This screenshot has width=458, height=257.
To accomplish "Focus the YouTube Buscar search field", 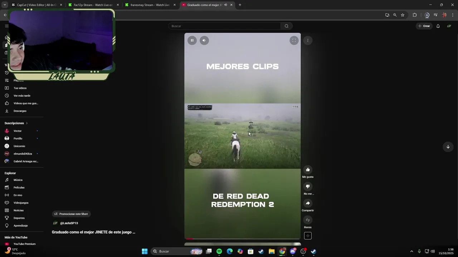I will point(225,26).
